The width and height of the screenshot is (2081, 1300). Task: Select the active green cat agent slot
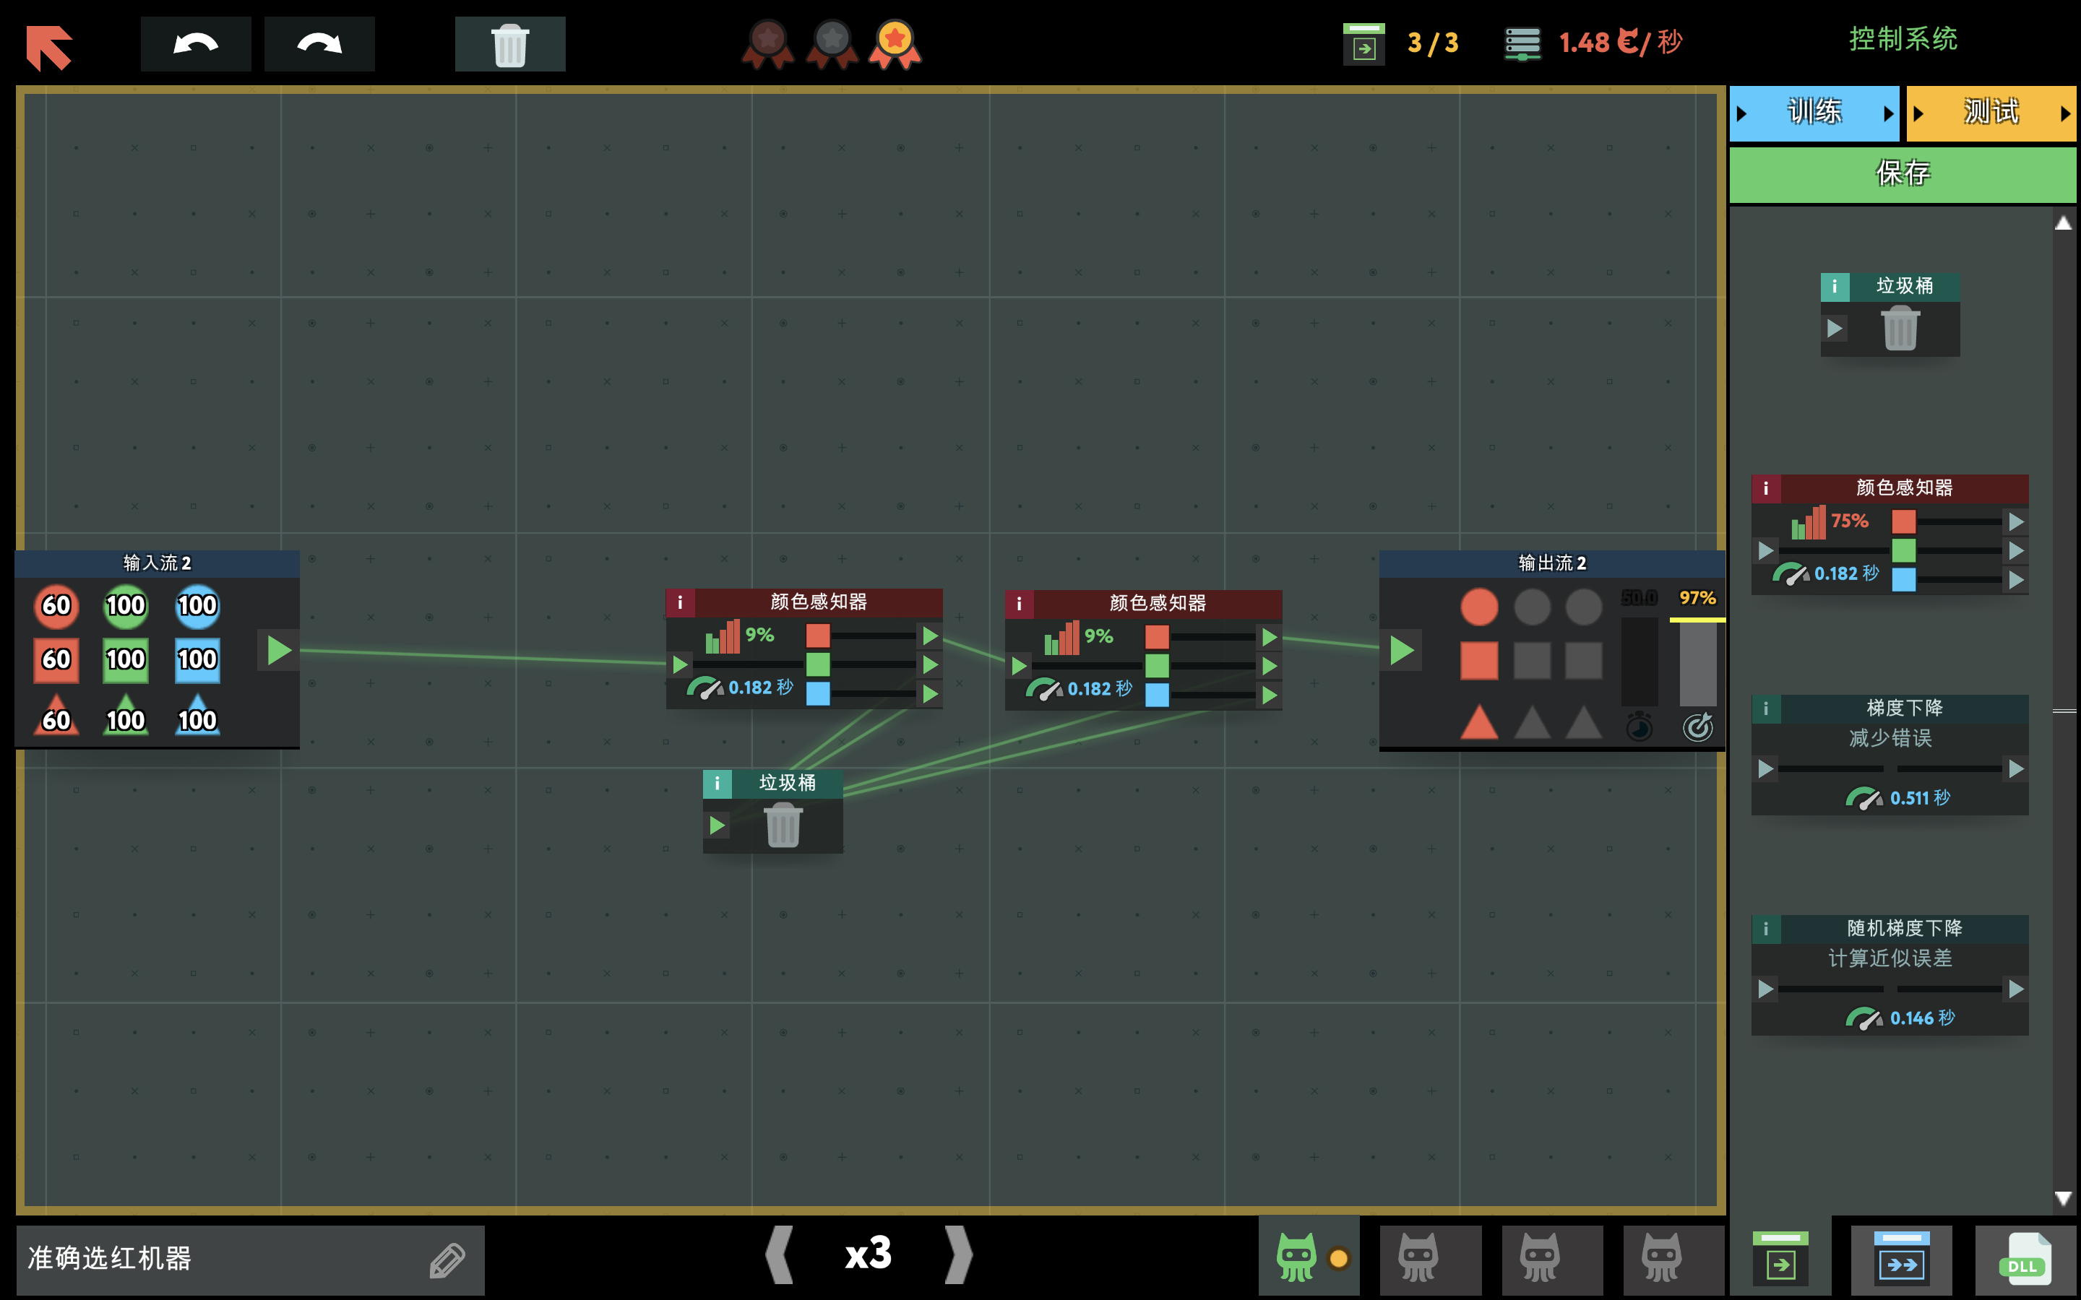[x=1297, y=1258]
